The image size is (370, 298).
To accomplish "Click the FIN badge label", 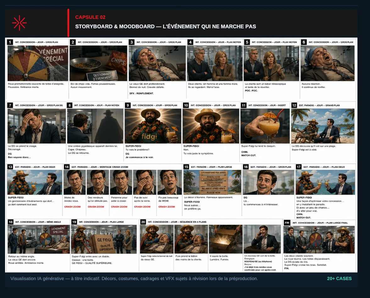I will tap(287, 223).
